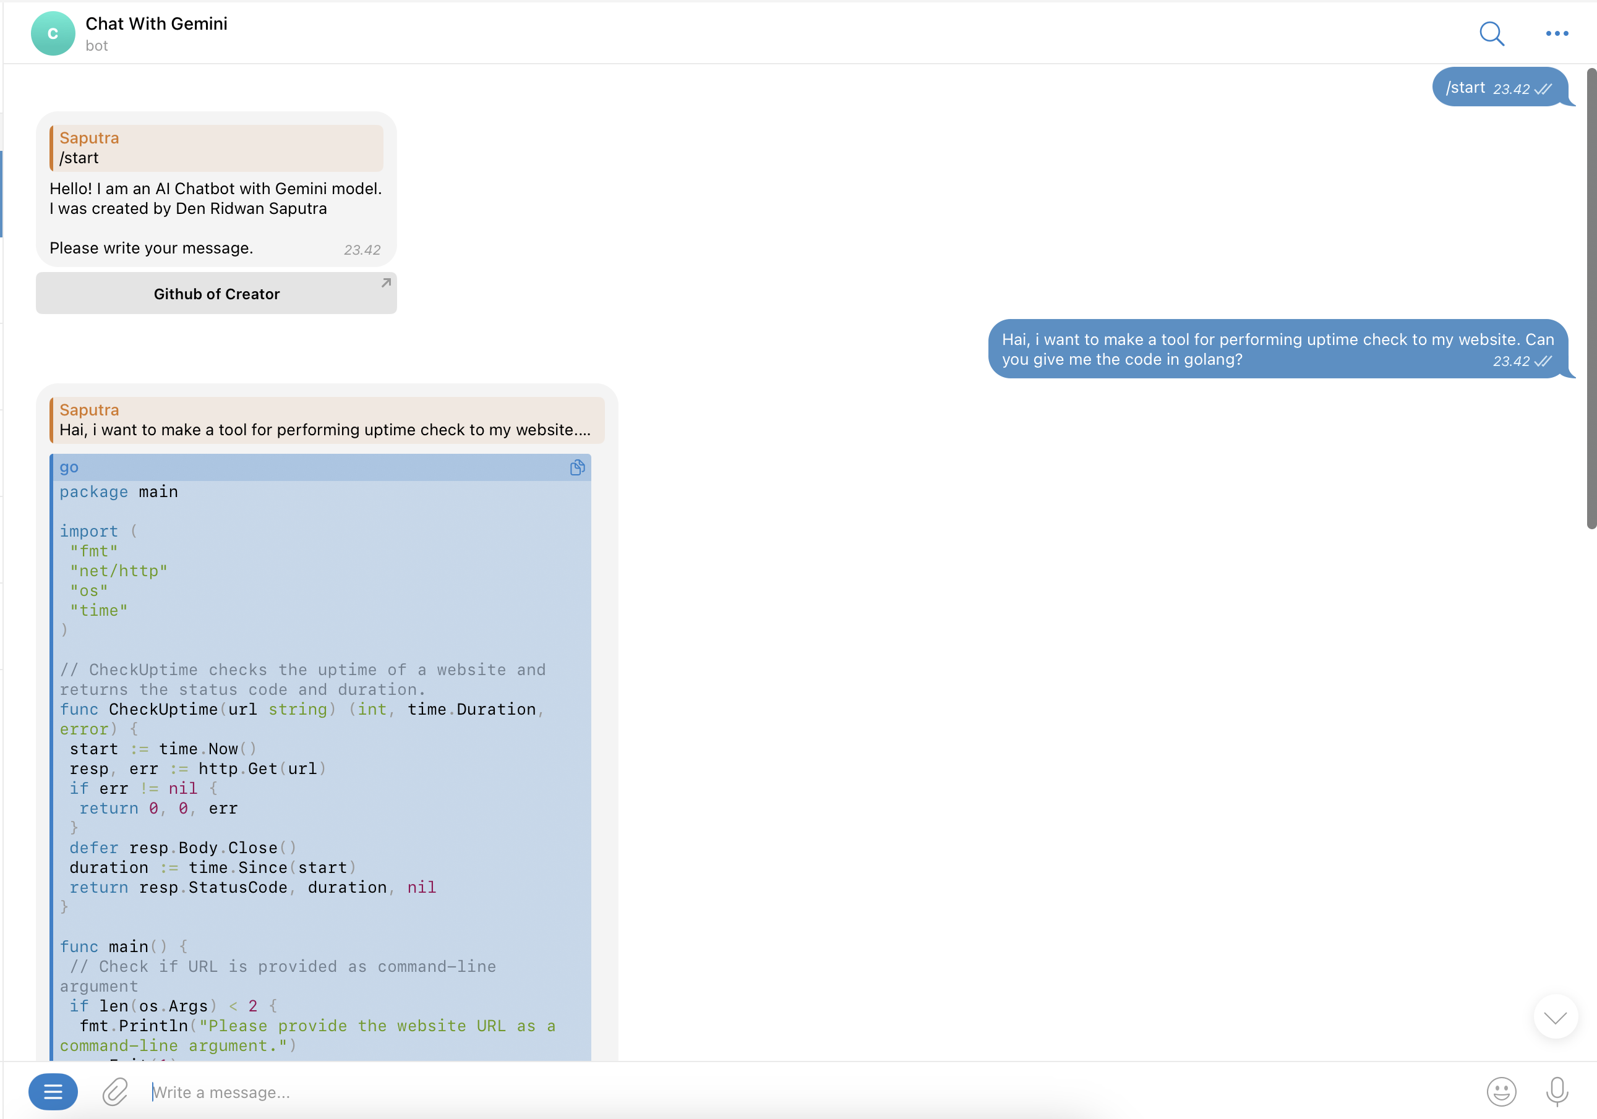Click the chat scrollbar thumb

[1591, 299]
